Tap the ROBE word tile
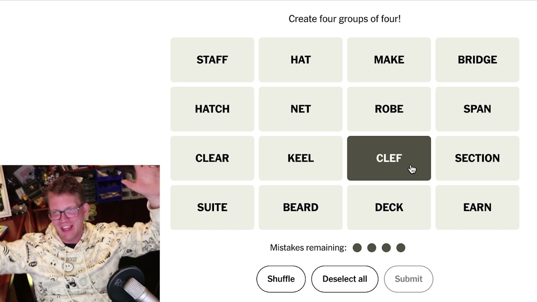This screenshot has height=302, width=537. [389, 109]
